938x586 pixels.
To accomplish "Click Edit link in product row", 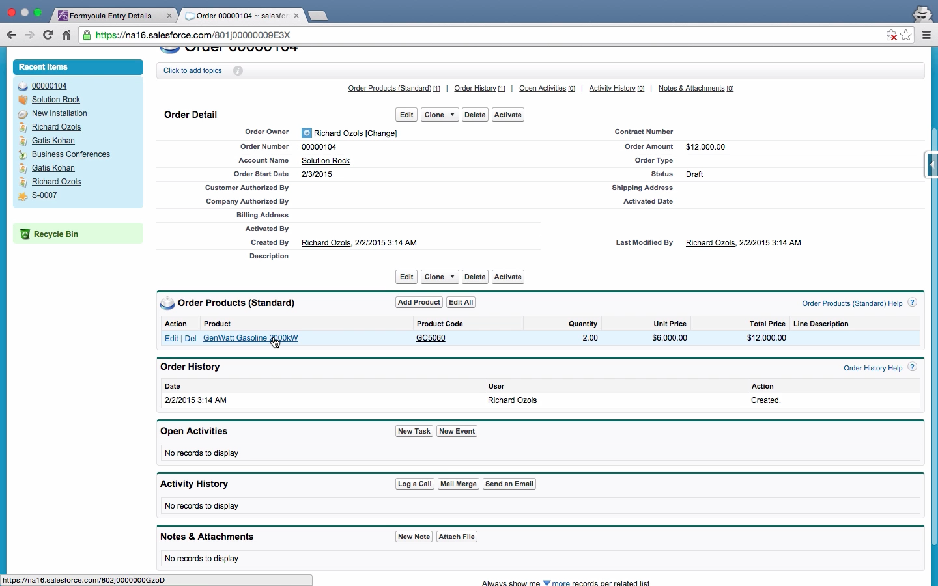I will point(171,339).
